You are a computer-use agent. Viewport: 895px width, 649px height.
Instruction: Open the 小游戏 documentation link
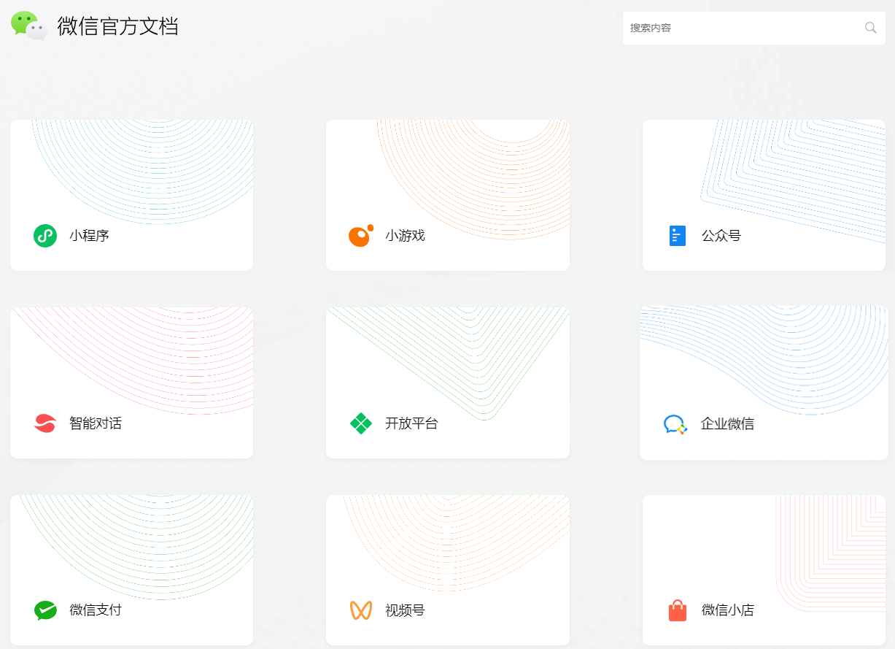[406, 236]
